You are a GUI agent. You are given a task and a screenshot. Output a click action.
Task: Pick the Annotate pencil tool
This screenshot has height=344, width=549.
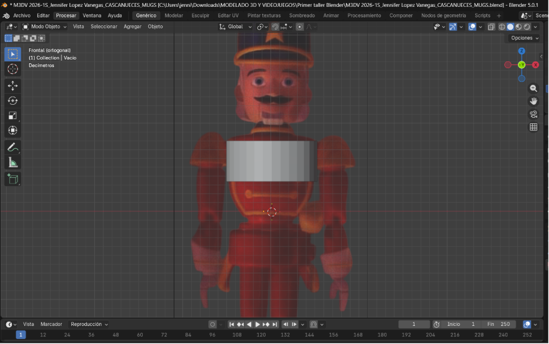coord(12,148)
